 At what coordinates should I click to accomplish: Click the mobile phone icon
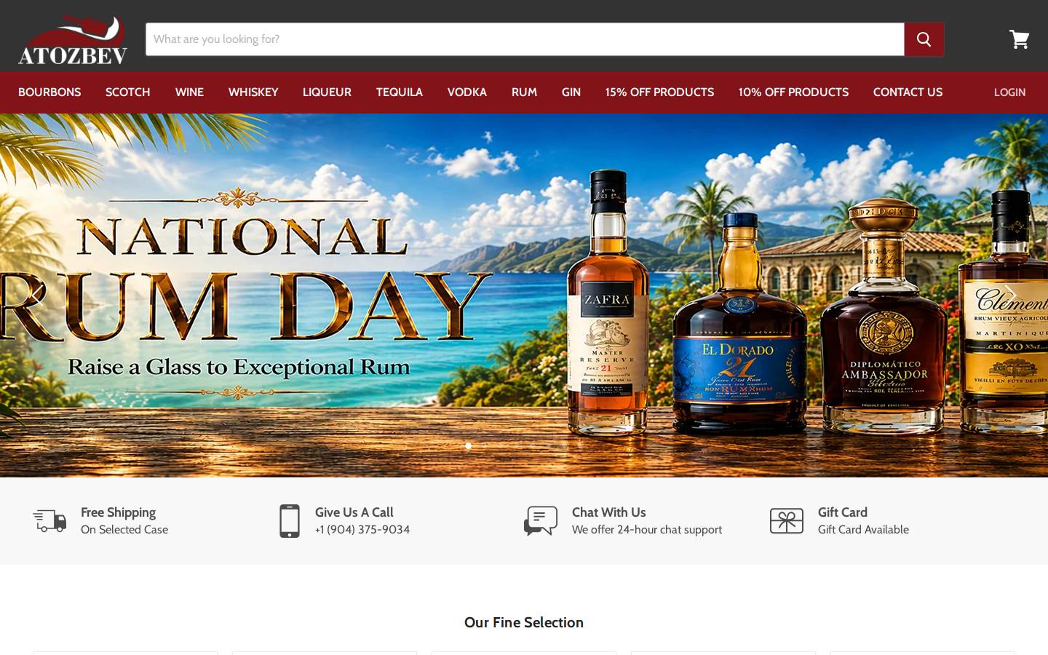290,521
